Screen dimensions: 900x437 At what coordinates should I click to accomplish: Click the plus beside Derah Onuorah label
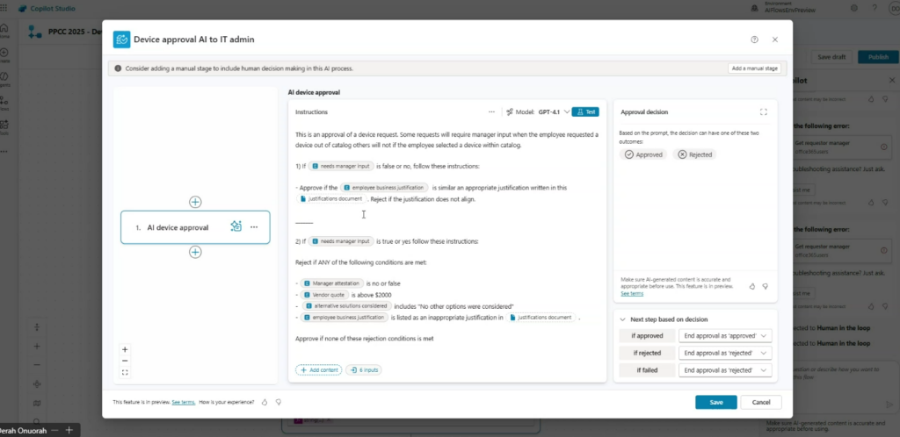coord(69,430)
